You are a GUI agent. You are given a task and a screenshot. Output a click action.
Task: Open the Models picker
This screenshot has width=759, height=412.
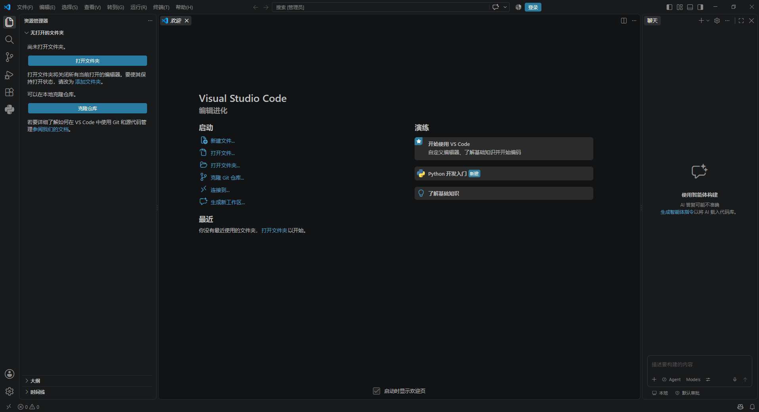click(x=693, y=379)
